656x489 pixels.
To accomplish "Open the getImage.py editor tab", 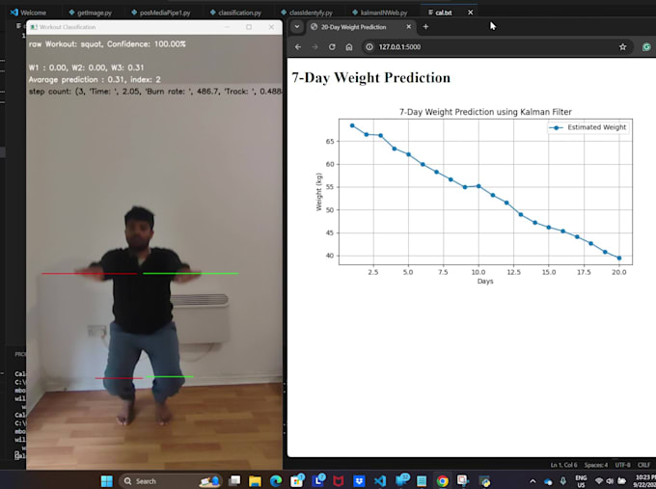I will (x=91, y=13).
